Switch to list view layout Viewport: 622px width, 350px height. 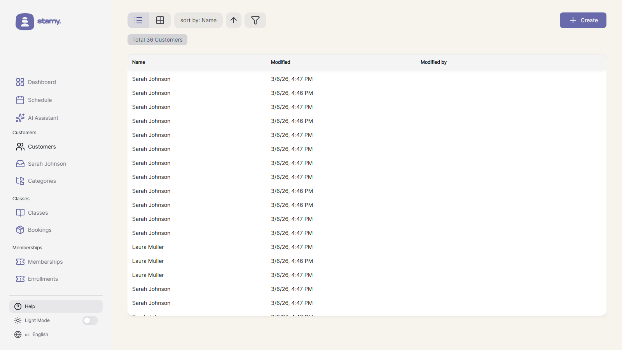point(138,20)
